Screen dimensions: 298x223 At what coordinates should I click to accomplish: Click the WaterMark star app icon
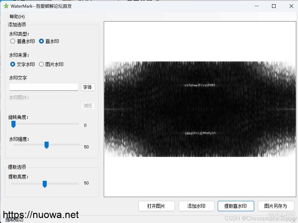(6, 6)
